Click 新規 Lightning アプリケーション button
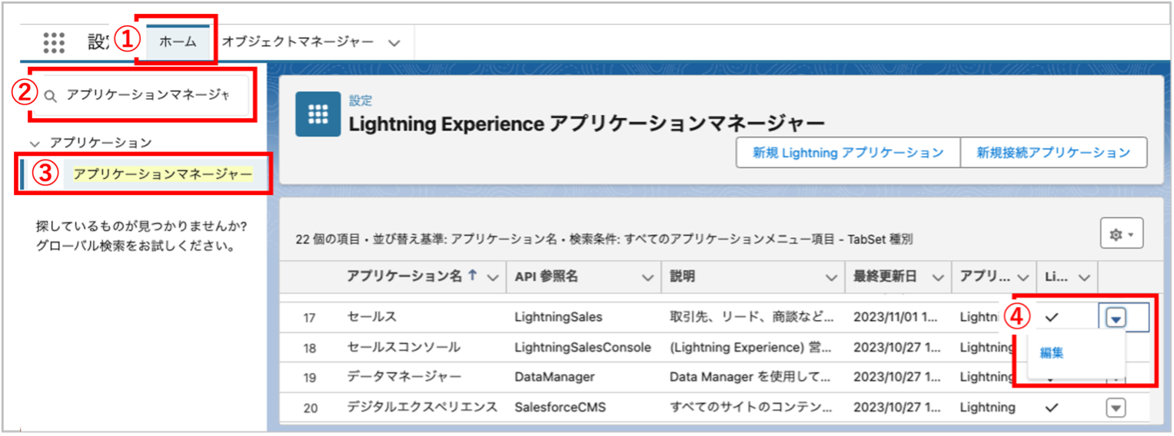This screenshot has width=1174, height=436. click(x=848, y=153)
